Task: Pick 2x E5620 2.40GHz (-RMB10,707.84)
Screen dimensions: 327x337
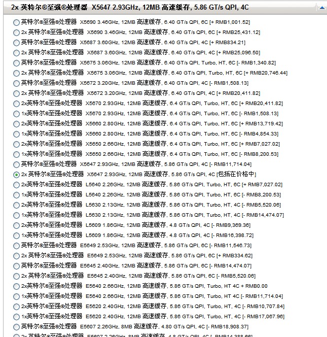Action: pyautogui.click(x=16, y=307)
